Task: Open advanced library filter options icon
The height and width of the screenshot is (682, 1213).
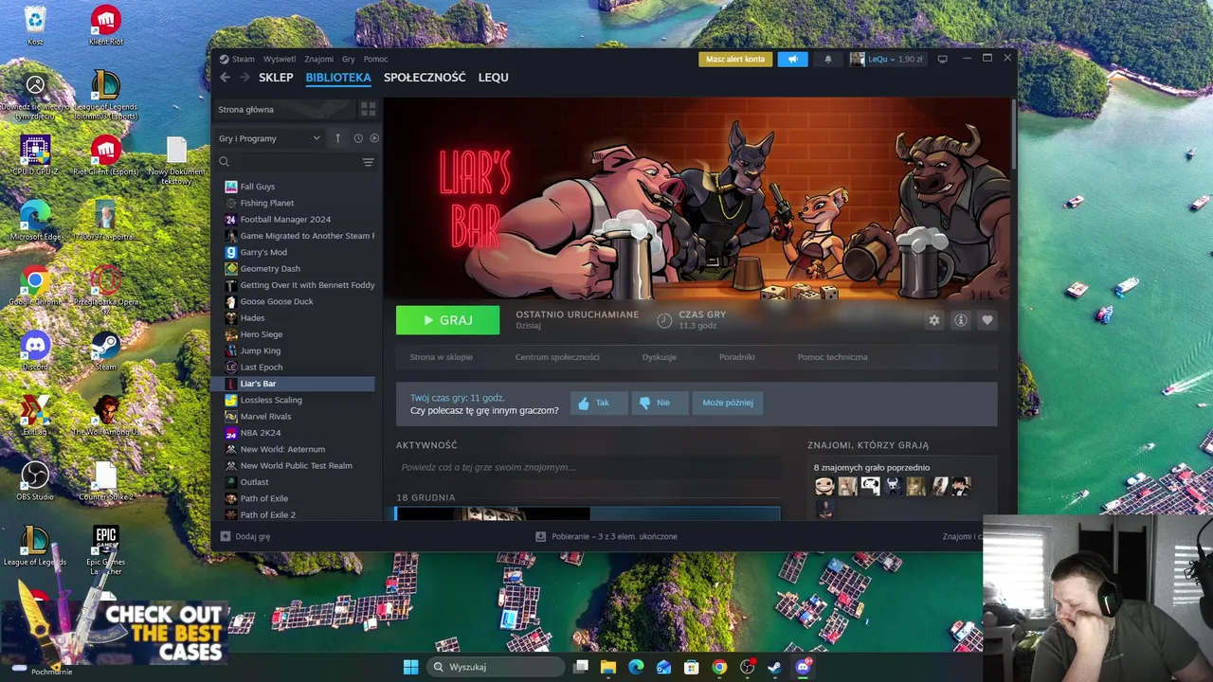Action: pos(368,162)
